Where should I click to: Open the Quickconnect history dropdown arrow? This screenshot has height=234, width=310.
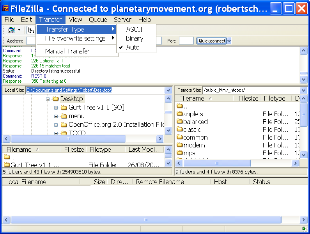click(229, 41)
